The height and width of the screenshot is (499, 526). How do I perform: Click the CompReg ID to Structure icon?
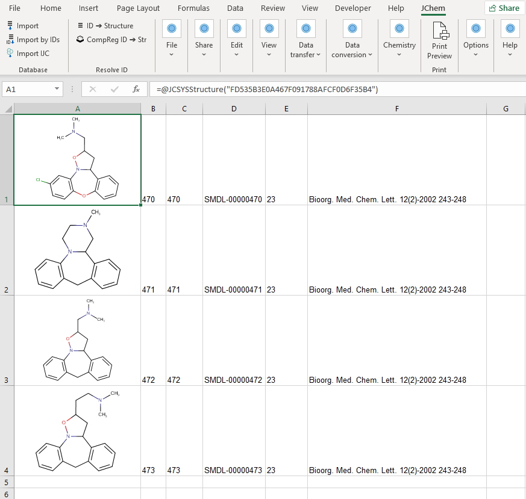tap(81, 40)
